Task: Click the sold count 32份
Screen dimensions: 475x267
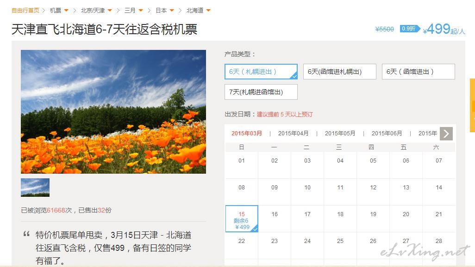Action: tap(105, 210)
